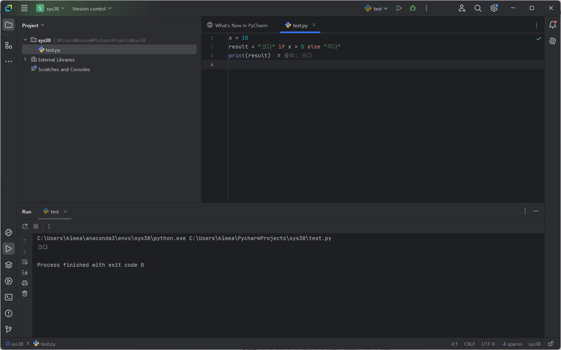The image size is (561, 350).
Task: Open the Problems tool window
Action: click(9, 313)
